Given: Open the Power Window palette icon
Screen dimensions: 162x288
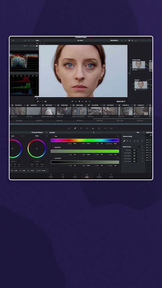Looking at the screenshot, I should (x=81, y=128).
